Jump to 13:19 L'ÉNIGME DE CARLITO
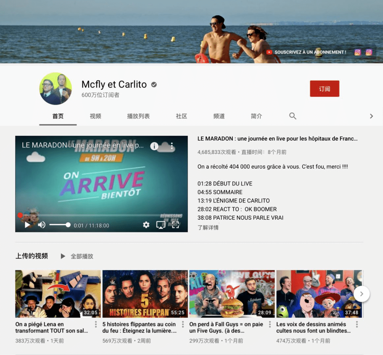This screenshot has width=383, height=355. [x=233, y=201]
